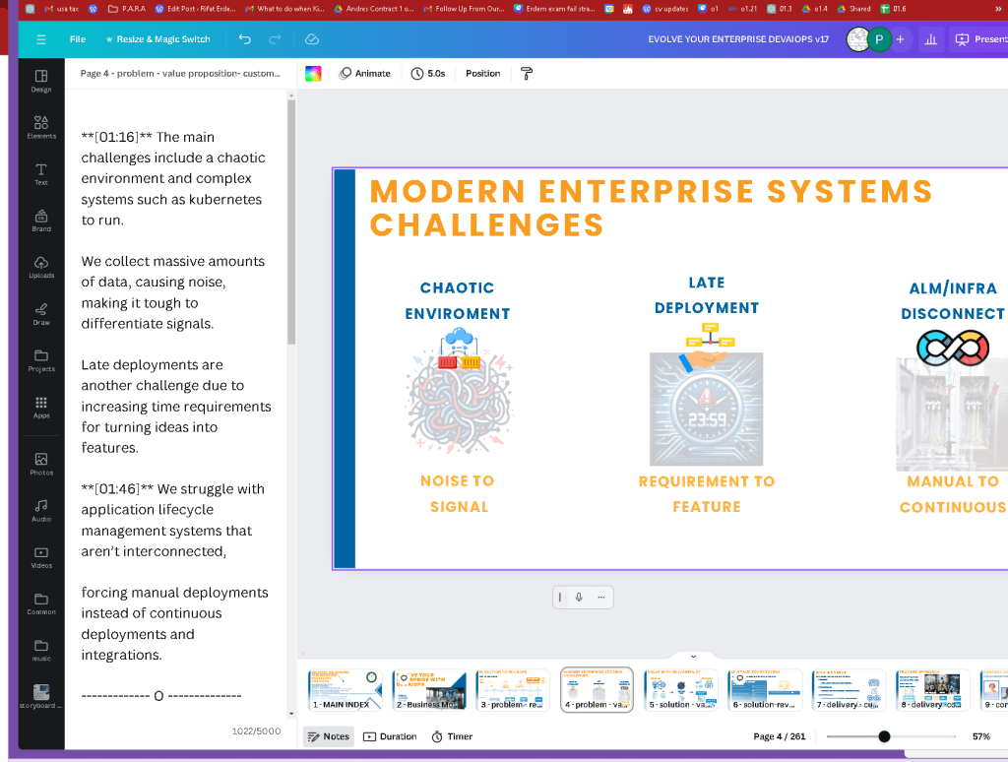Open the Common folder in sidebar
The height and width of the screenshot is (762, 1008).
[41, 603]
